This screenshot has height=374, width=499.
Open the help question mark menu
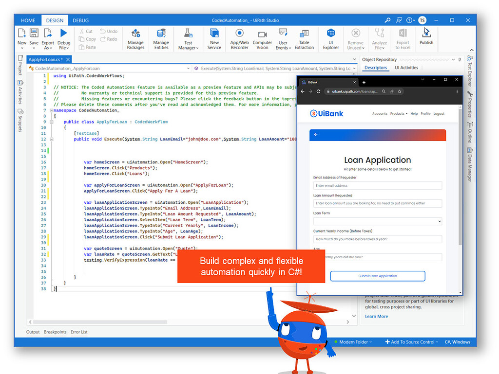(410, 20)
